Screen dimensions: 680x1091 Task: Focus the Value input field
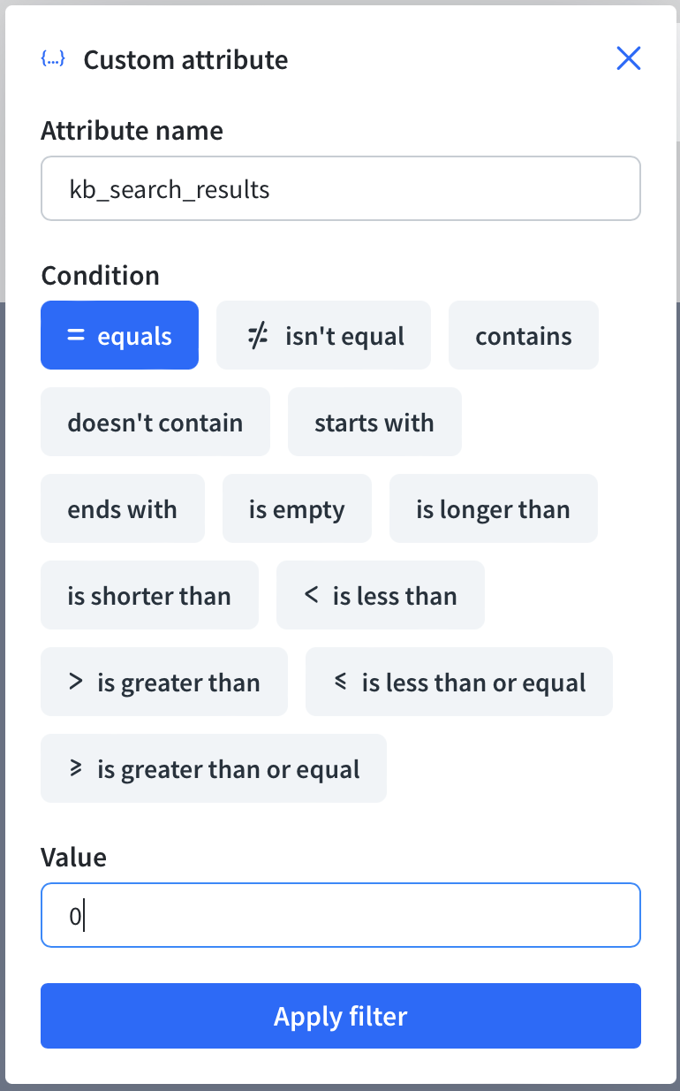coord(341,915)
